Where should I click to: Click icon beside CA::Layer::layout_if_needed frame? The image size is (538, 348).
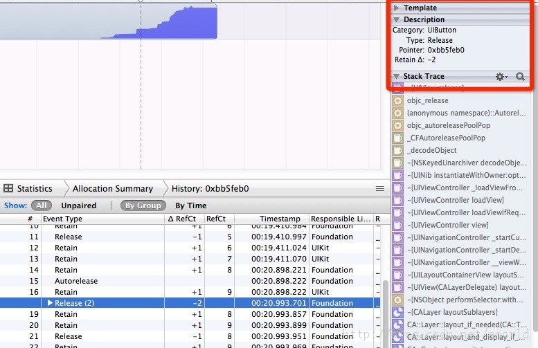coord(397,324)
